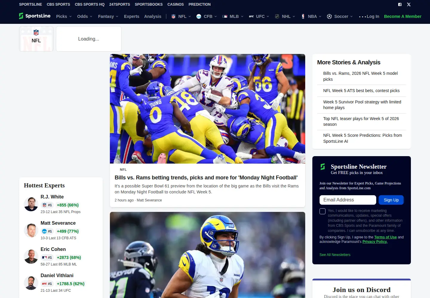Click the UFC #1 badge under Daniel Vithlani
Image resolution: width=430 pixels, height=298 pixels.
pos(47,284)
